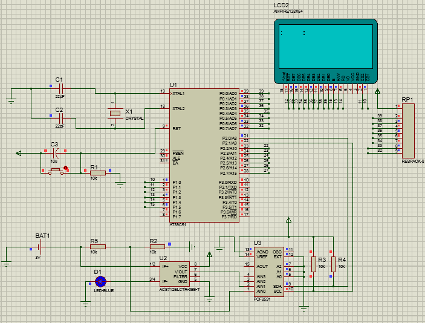Click the LCD2 cyan display screen

326,47
